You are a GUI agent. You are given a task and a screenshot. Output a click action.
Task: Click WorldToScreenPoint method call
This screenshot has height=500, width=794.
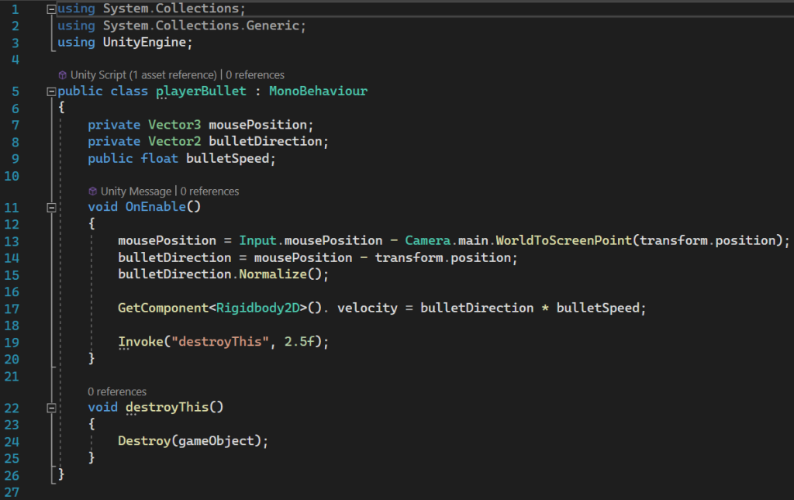(562, 240)
